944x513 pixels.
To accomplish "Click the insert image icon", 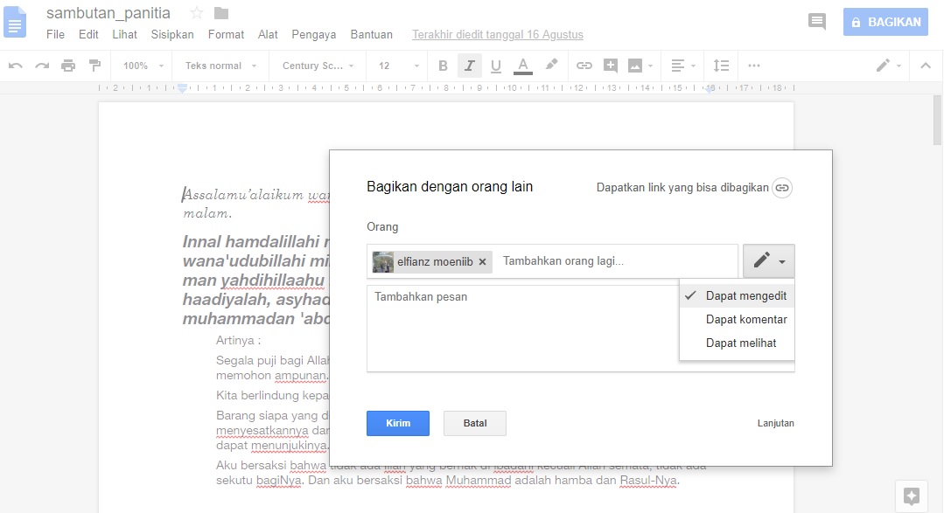I will 636,66.
